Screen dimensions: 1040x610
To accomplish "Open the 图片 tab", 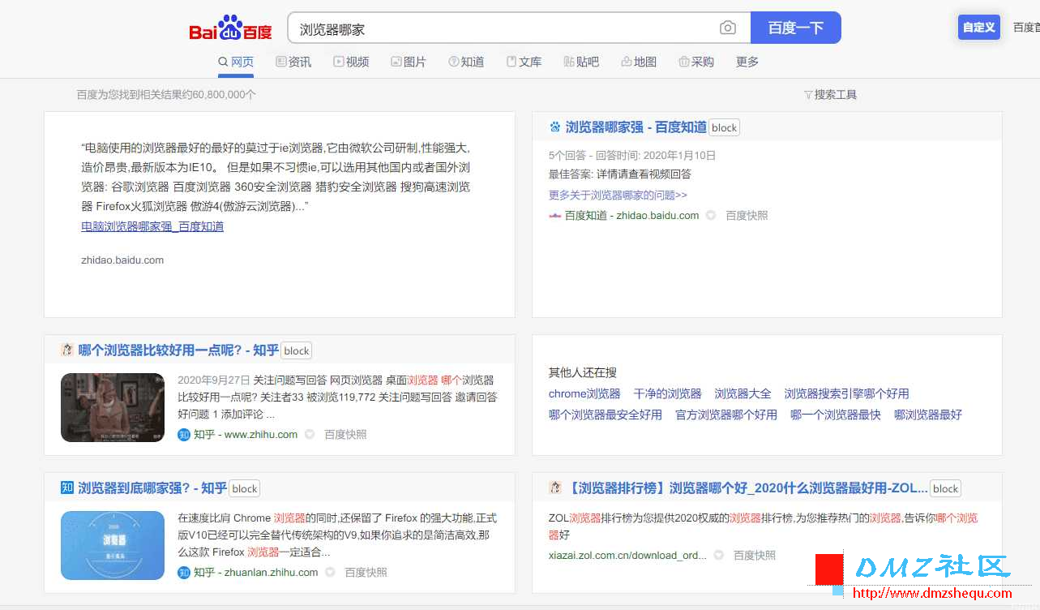I will point(409,62).
